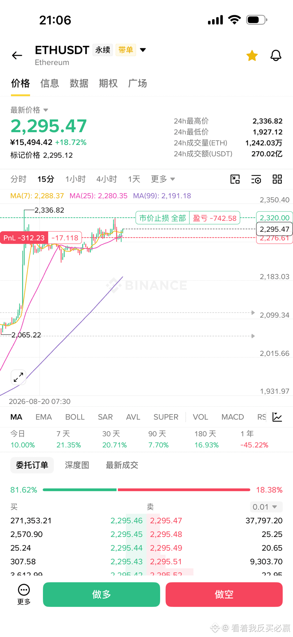
Task: Select the 1天 chart interval
Action: click(134, 179)
